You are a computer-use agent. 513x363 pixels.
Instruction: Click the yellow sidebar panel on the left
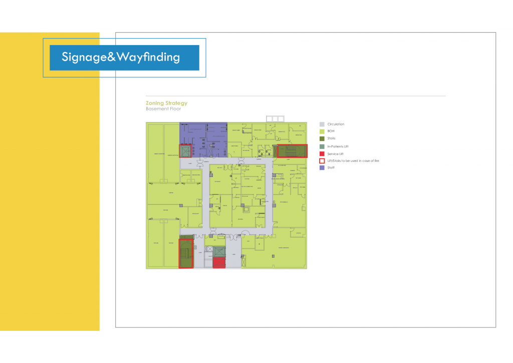(x=50, y=201)
